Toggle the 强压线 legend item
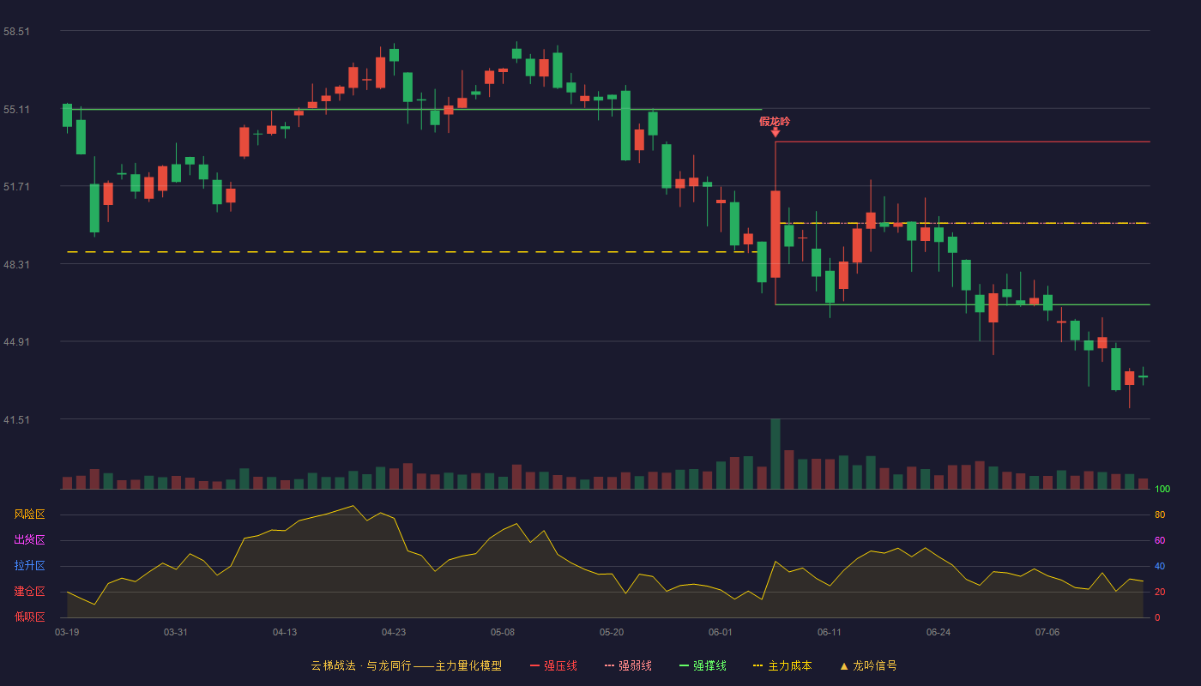The width and height of the screenshot is (1201, 686). pos(553,665)
